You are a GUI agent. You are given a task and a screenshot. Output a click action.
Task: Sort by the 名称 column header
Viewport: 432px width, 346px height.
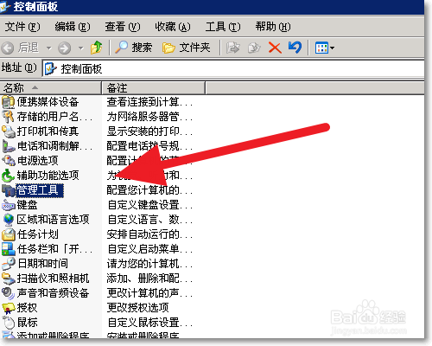point(51,87)
